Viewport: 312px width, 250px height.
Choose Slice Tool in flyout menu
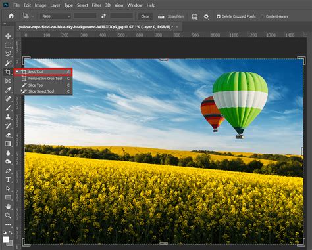(x=43, y=85)
